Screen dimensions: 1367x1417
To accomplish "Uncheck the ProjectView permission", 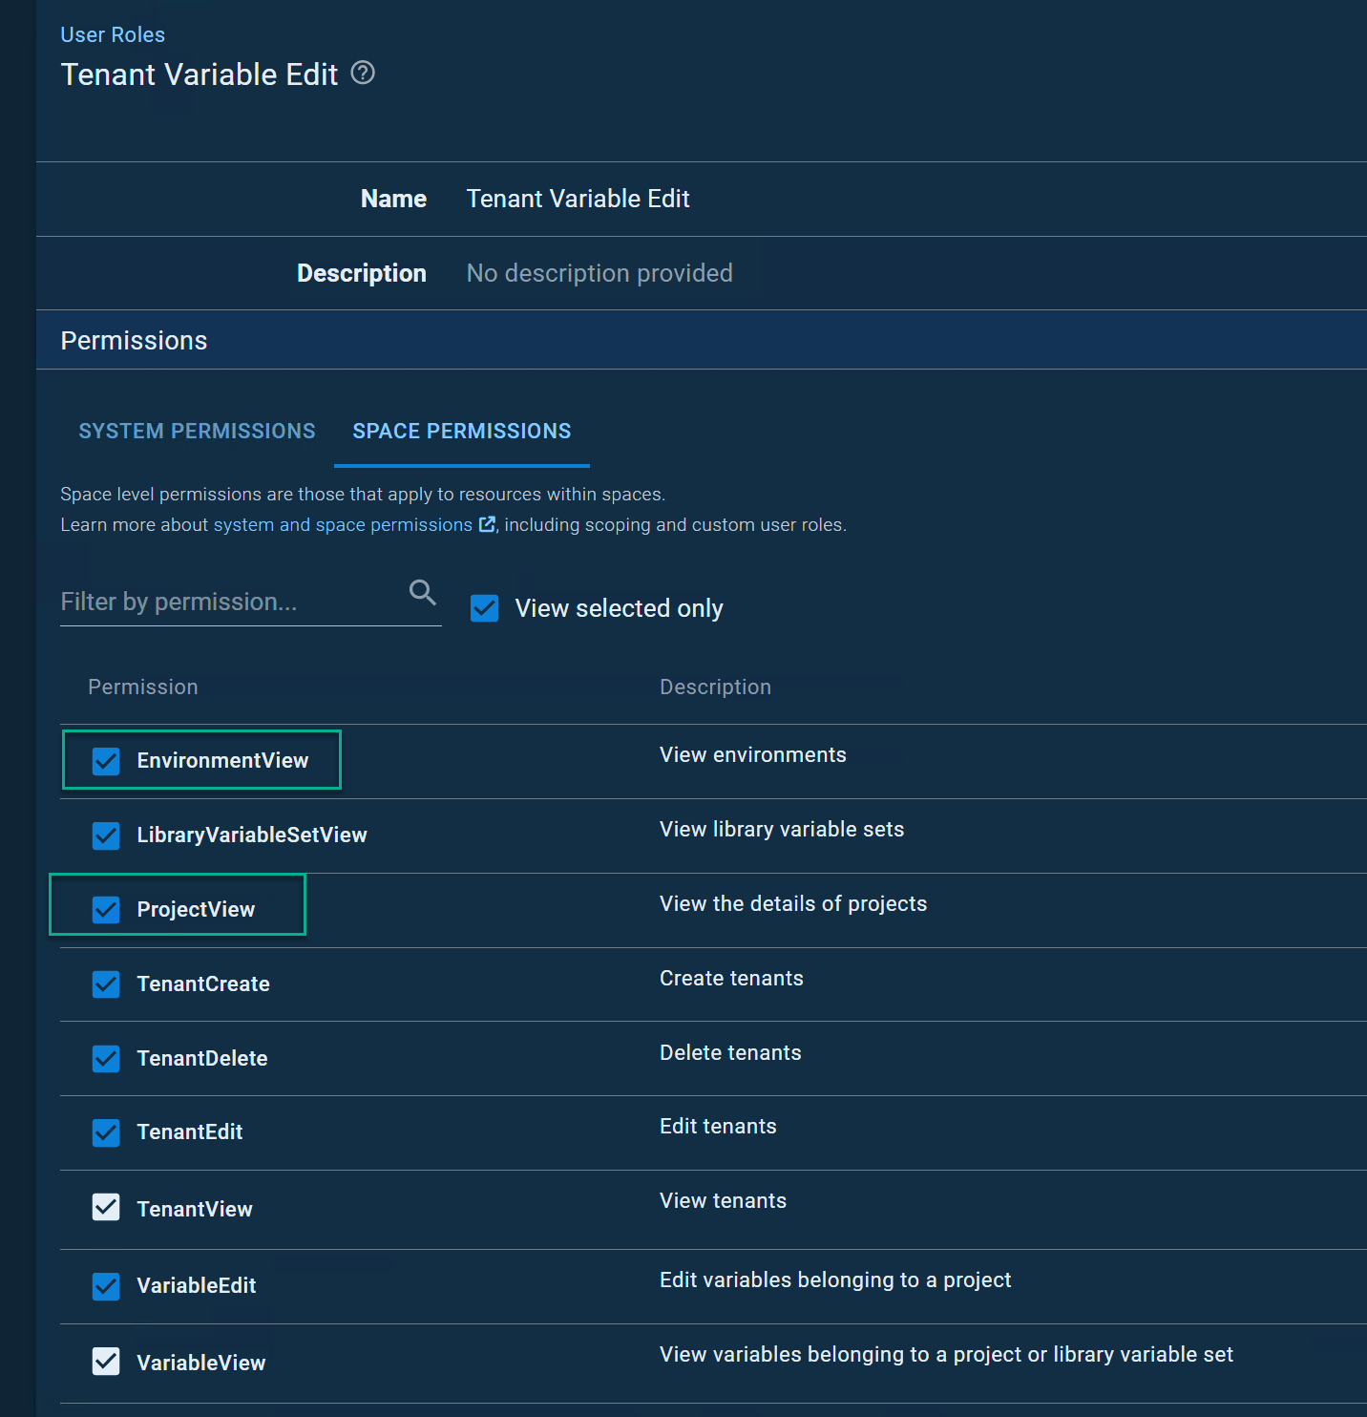I will click(106, 909).
